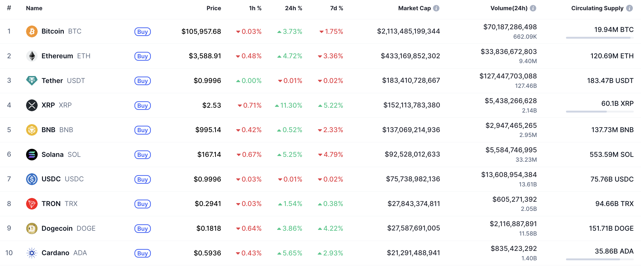Sort by the 7d % column header
The width and height of the screenshot is (641, 267).
(x=336, y=8)
